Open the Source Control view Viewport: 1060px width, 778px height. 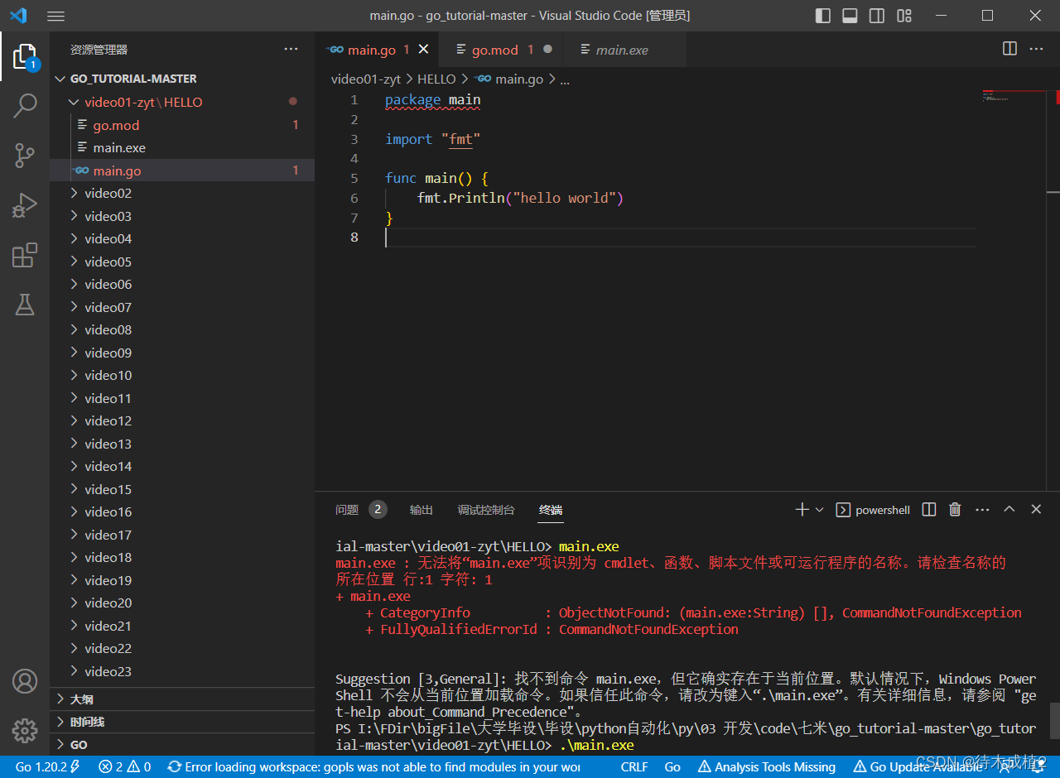(25, 155)
